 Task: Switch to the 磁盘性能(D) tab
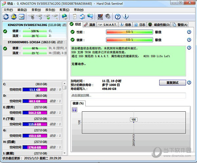point(159,25)
